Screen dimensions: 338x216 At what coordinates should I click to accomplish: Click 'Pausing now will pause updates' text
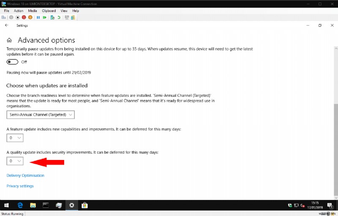[49, 73]
